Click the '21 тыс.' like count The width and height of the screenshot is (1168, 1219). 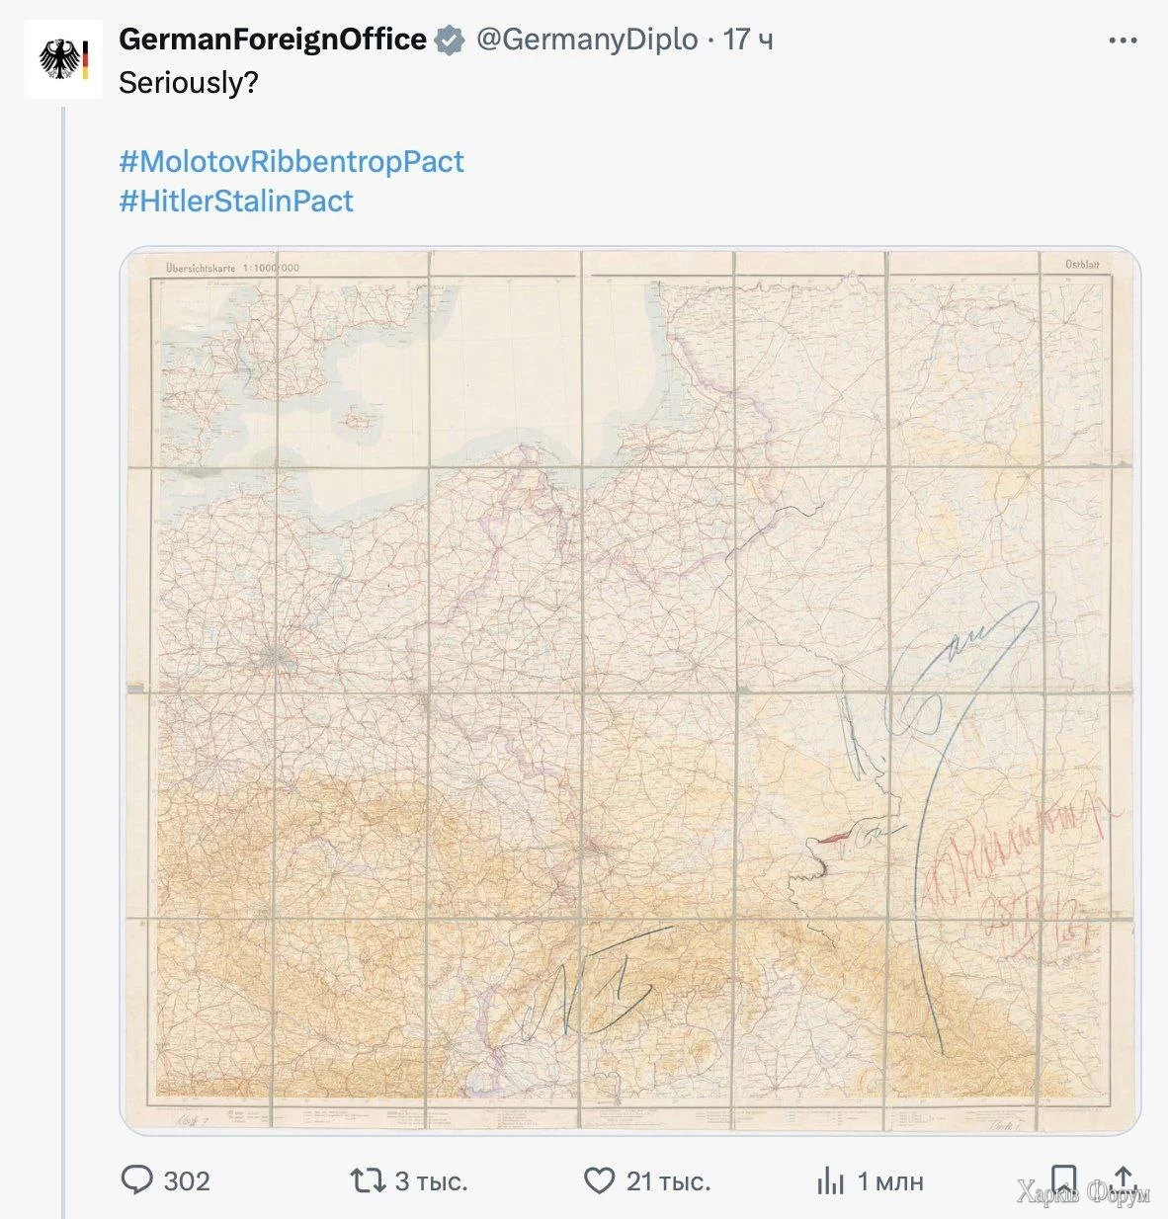(x=668, y=1180)
